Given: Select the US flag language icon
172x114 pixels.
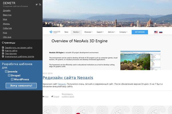Looking at the screenshot, I should coord(156,32).
